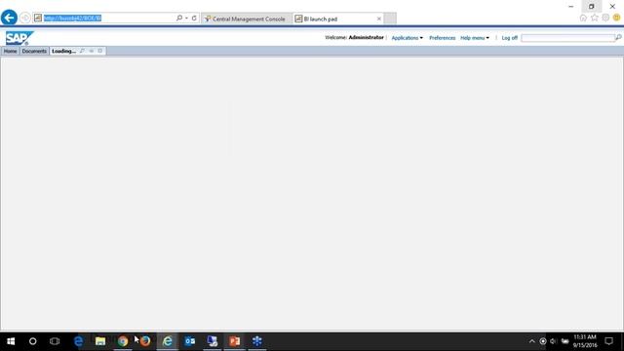Screen dimensions: 624x351
Task: Click the browser forward arrow button
Action: click(x=25, y=18)
